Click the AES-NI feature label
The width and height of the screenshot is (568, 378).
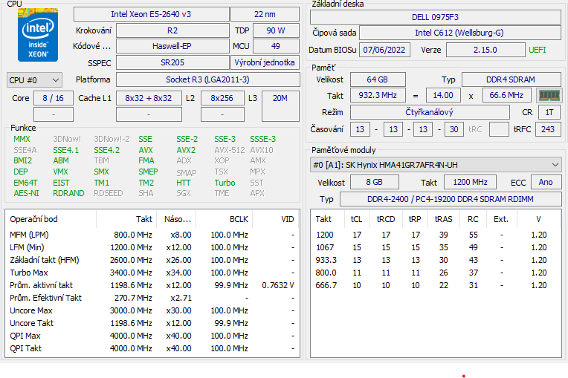point(26,194)
